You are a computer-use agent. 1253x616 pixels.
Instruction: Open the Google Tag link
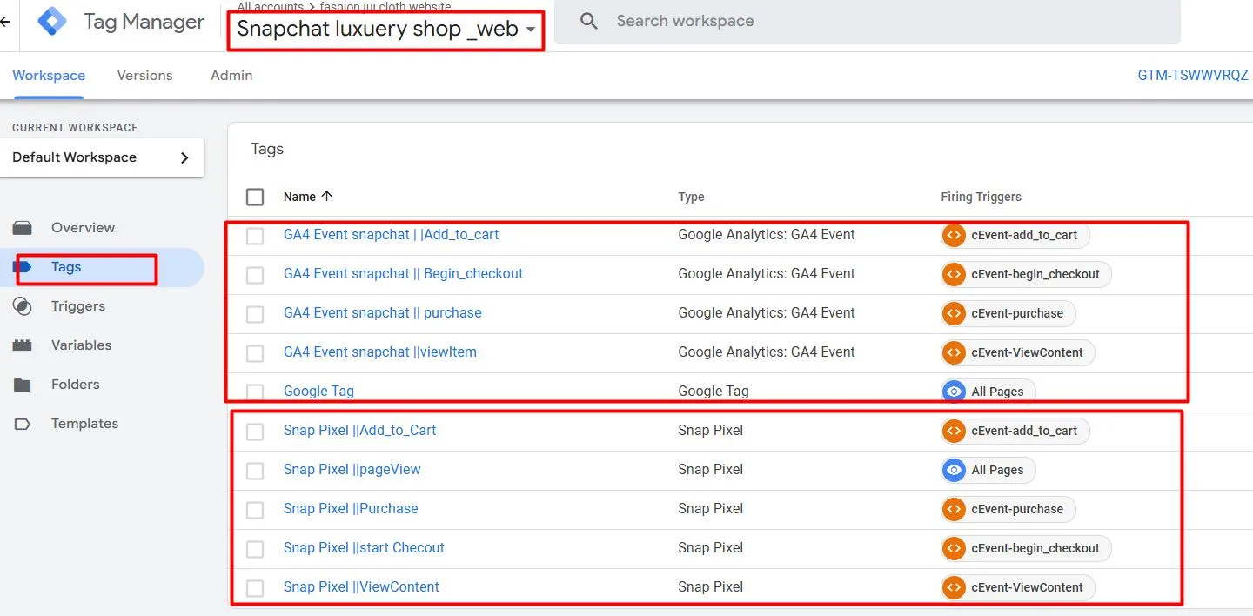319,392
